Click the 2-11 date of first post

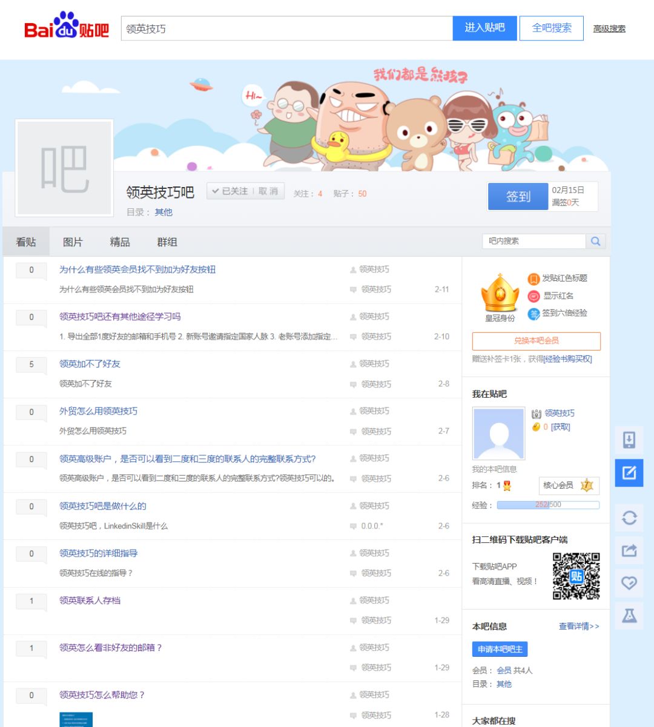click(441, 289)
